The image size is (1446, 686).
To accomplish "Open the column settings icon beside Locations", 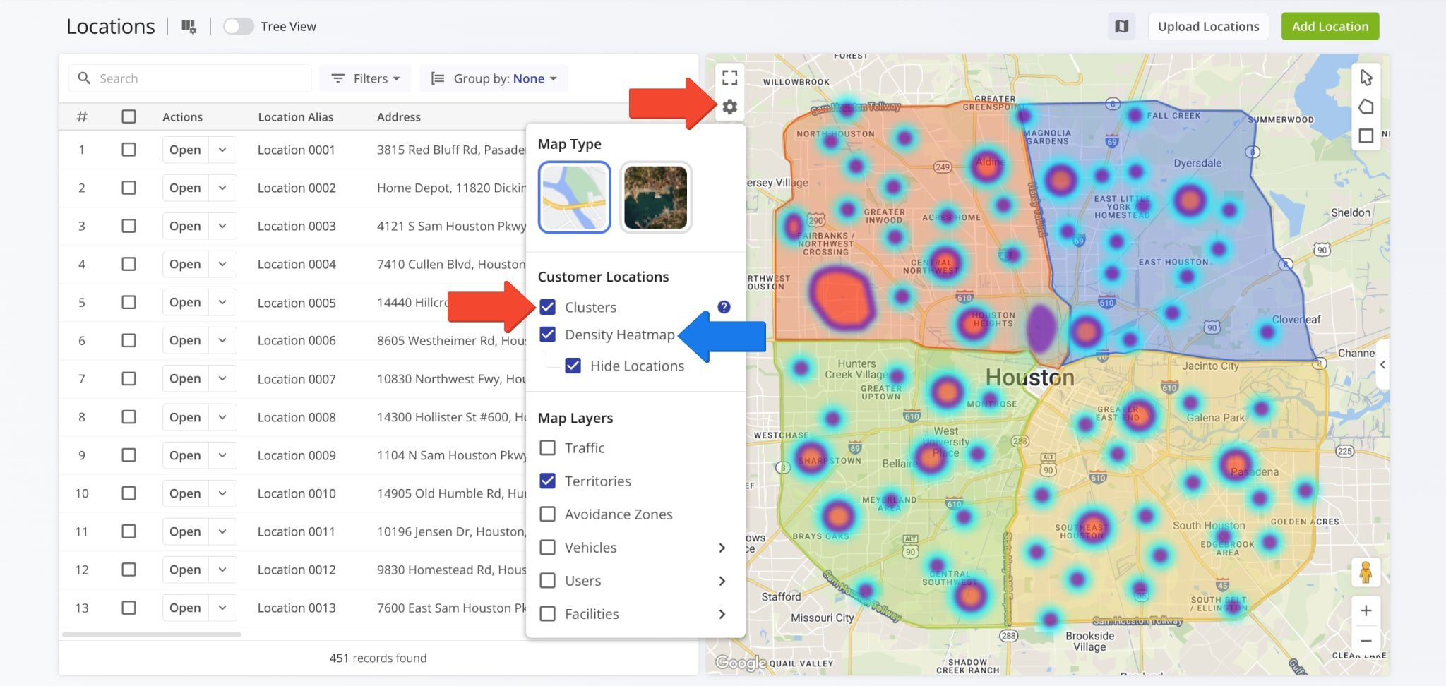I will tap(189, 27).
